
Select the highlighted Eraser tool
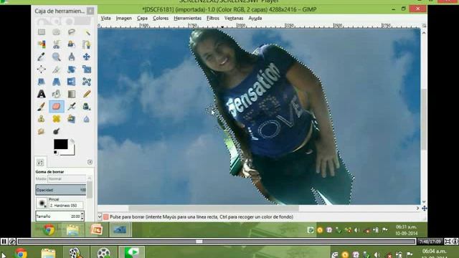56,107
